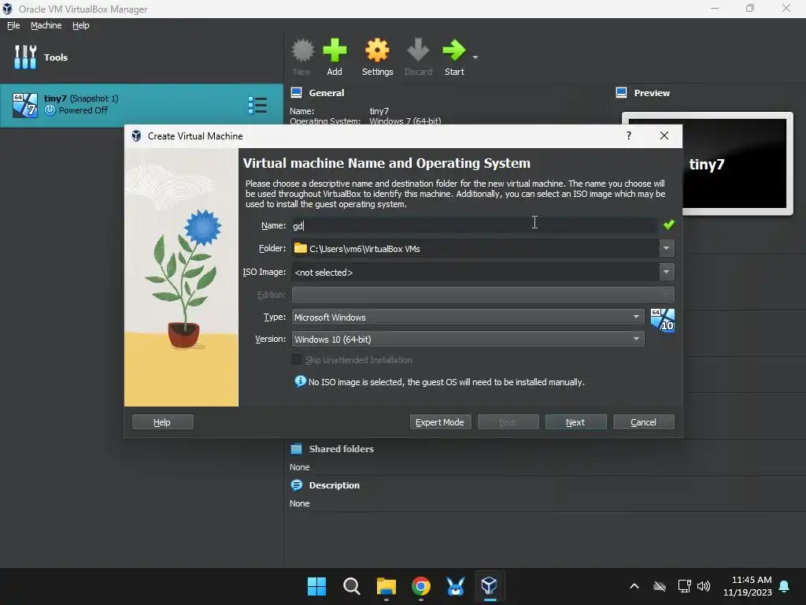The image size is (806, 605).
Task: Click the tiny7 preview thumbnail
Action: [x=707, y=163]
